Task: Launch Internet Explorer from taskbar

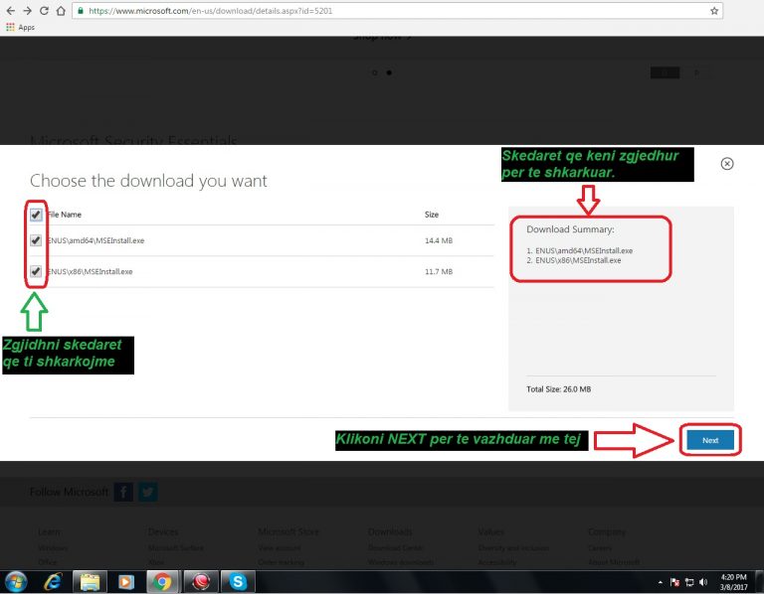Action: [x=53, y=582]
